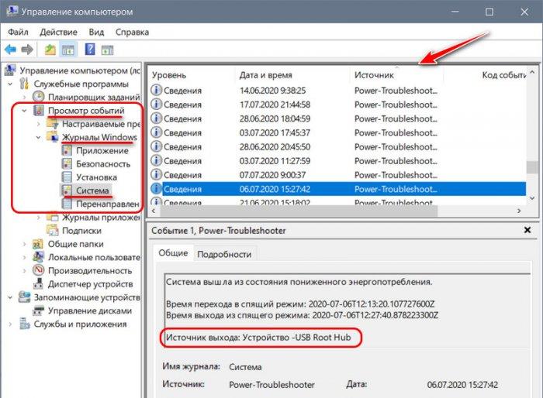The image size is (543, 398).
Task: Click the Back arrow toolbar icon
Action: pyautogui.click(x=10, y=50)
